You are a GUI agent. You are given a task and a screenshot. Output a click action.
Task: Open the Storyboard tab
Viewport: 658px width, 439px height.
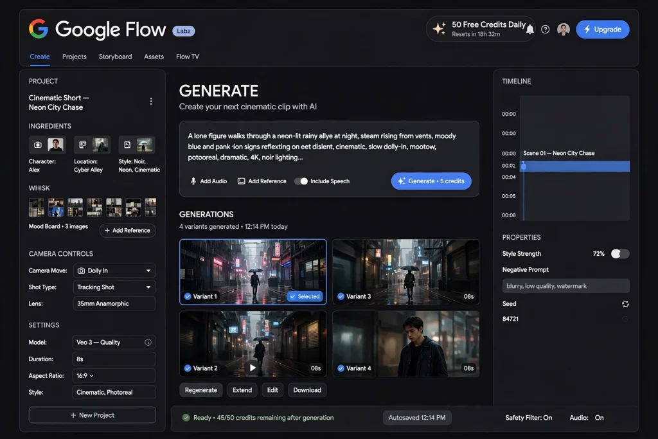pos(115,57)
